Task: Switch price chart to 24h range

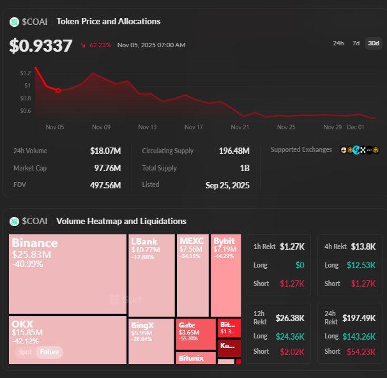Action: click(338, 43)
